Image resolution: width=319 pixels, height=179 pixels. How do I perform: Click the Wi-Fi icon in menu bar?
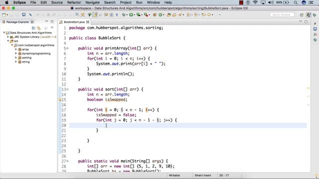pyautogui.click(x=255, y=2)
